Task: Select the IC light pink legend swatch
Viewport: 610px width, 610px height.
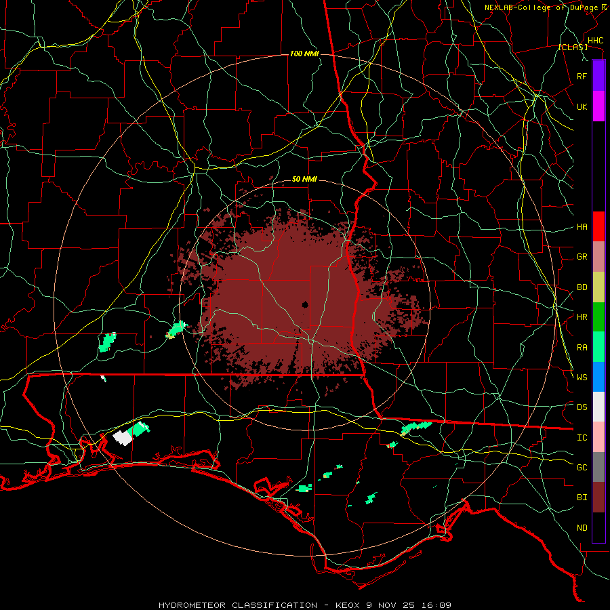Action: pyautogui.click(x=598, y=437)
